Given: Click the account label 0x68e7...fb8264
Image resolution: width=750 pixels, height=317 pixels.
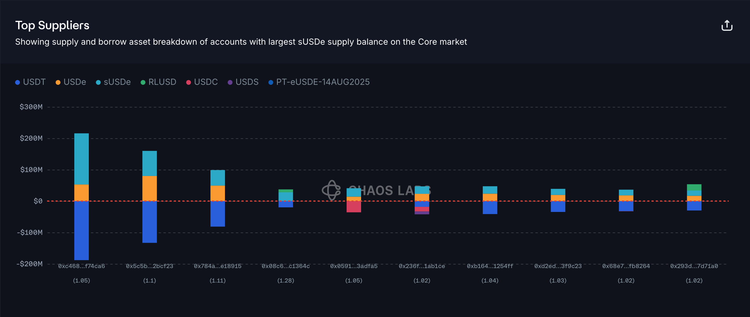Looking at the screenshot, I should click(x=626, y=266).
